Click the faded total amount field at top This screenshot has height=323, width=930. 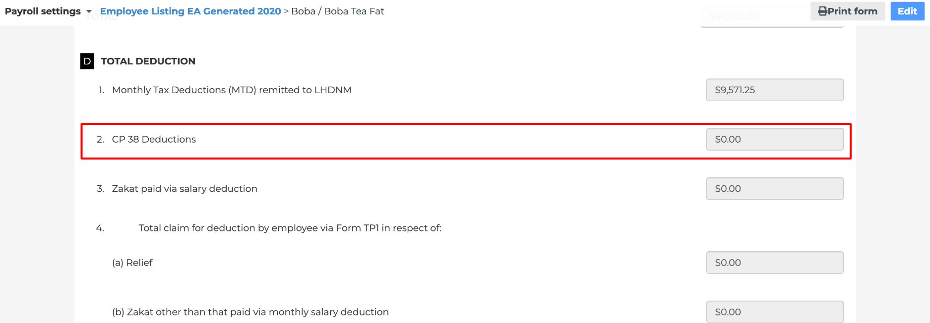[x=772, y=17]
